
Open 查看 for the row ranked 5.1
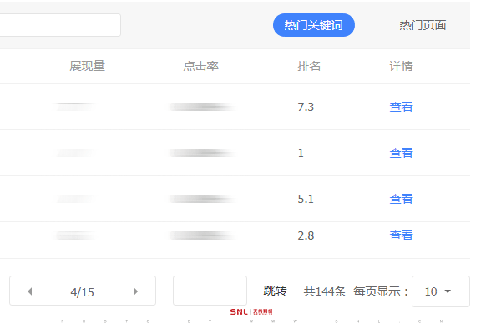click(x=401, y=199)
